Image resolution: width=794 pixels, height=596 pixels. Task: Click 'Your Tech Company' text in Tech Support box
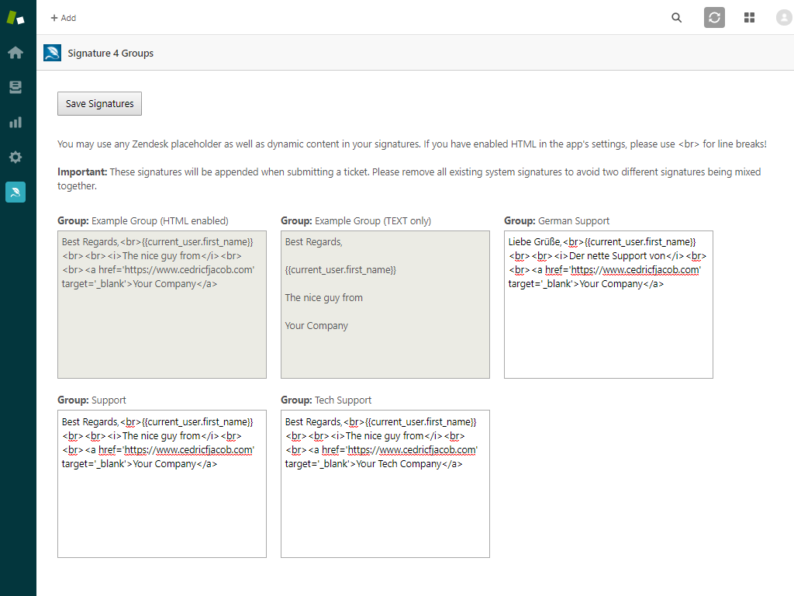click(399, 464)
